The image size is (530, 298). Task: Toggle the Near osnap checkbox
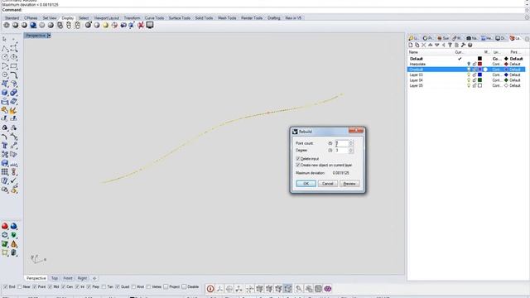(x=20, y=286)
